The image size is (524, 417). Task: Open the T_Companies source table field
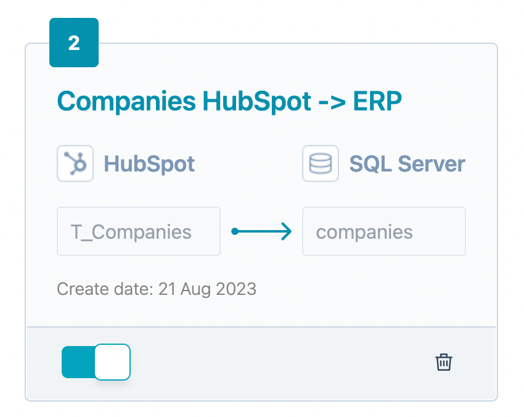pyautogui.click(x=139, y=231)
